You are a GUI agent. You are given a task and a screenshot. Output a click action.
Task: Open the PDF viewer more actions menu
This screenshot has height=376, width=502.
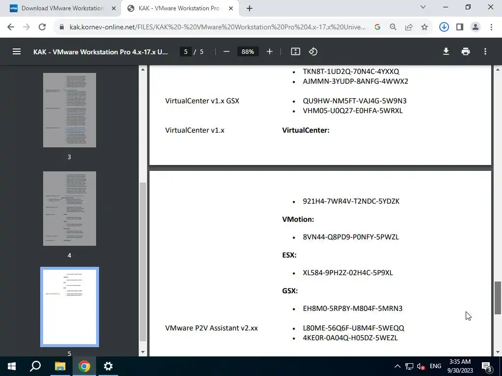[485, 51]
